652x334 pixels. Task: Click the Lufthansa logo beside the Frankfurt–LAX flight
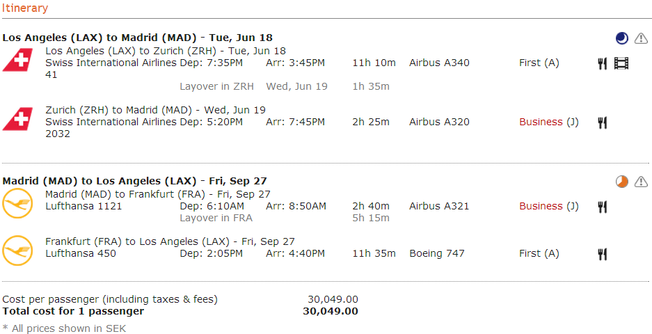coord(17,251)
